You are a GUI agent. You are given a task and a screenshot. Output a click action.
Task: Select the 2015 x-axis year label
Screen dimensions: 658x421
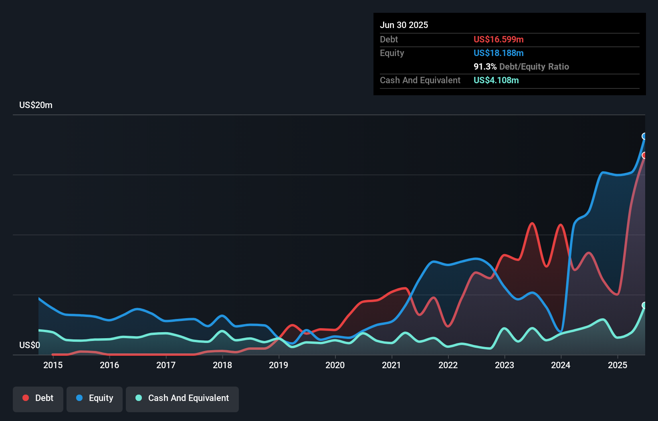(x=53, y=365)
